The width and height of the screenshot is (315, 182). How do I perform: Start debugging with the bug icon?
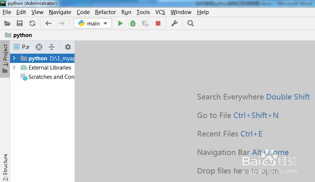[x=133, y=23]
